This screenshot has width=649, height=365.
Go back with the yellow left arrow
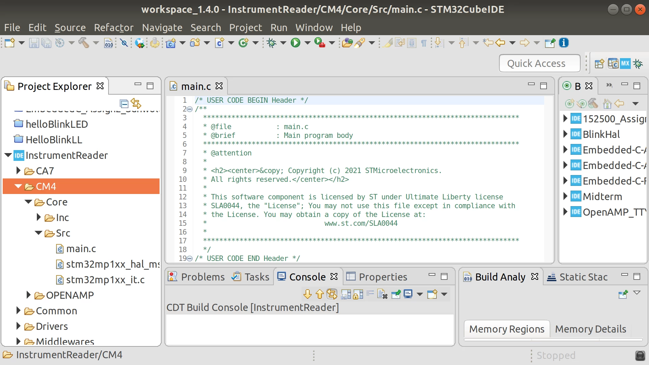(x=500, y=43)
